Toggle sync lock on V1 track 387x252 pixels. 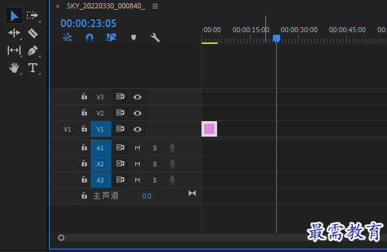[120, 129]
